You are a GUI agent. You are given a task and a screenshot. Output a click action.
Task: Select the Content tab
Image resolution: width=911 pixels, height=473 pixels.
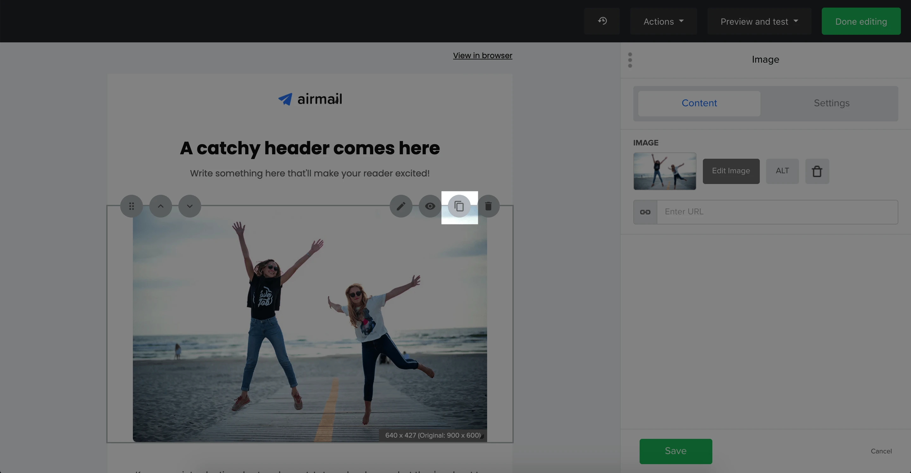click(x=699, y=103)
